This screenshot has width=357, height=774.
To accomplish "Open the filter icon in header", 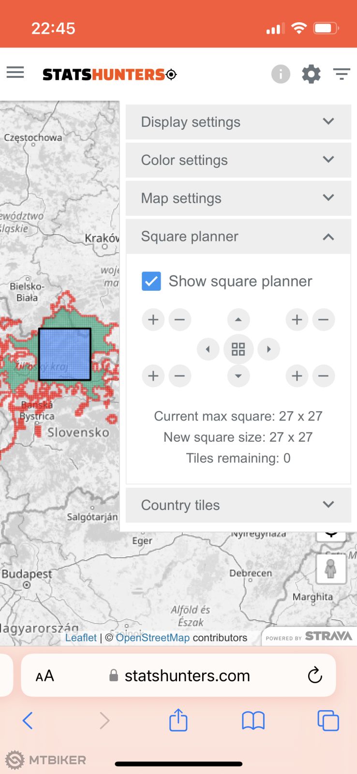I will [342, 74].
